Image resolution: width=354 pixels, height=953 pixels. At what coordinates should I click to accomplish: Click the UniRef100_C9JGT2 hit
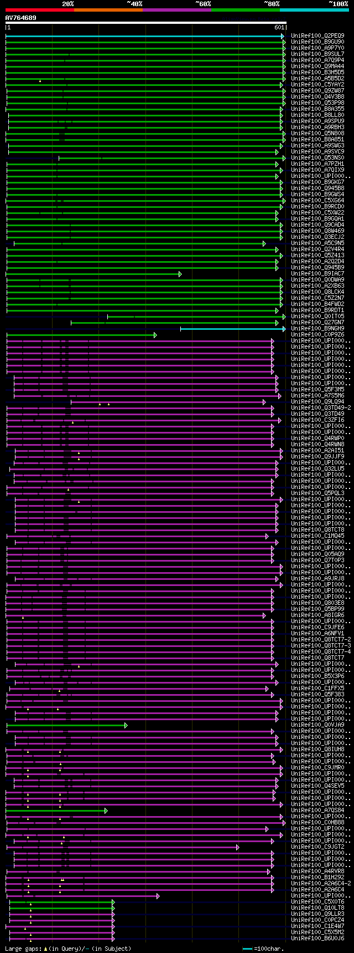pyautogui.click(x=317, y=847)
